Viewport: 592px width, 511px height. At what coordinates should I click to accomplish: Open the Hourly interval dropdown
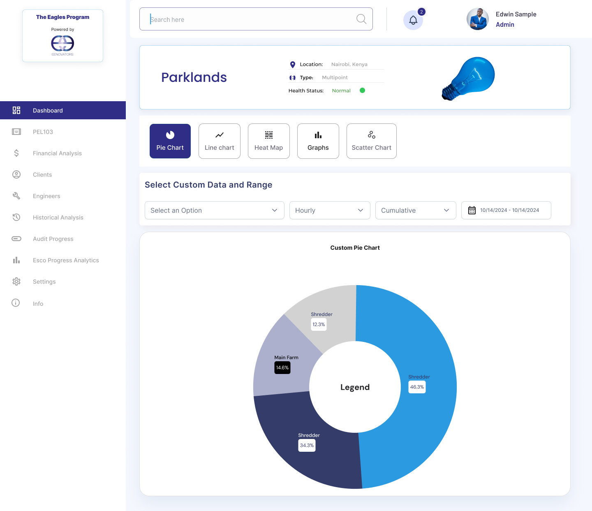click(x=330, y=210)
